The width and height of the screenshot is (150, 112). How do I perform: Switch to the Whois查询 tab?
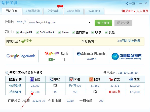click(73, 11)
